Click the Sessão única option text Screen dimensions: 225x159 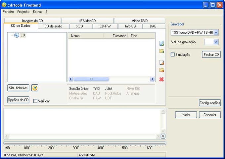[79, 89]
